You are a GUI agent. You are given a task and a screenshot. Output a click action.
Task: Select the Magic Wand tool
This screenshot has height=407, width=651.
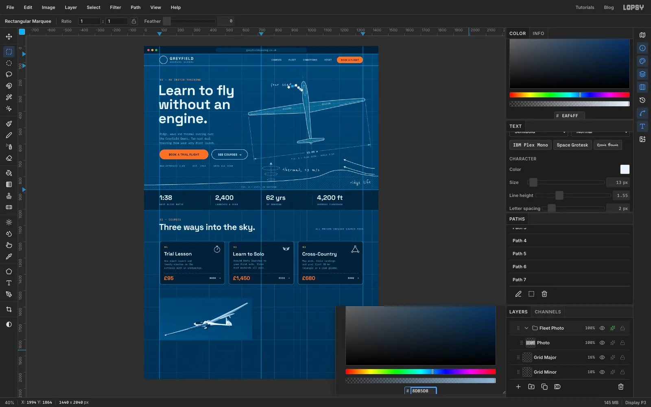coord(9,97)
